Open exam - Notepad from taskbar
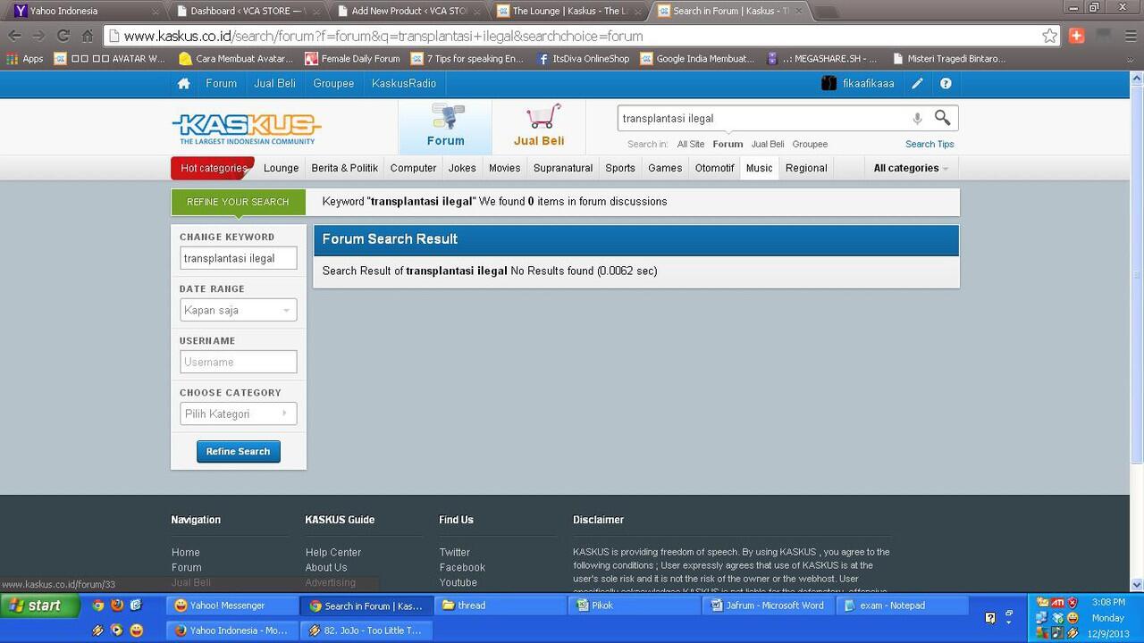The width and height of the screenshot is (1144, 643). (901, 605)
